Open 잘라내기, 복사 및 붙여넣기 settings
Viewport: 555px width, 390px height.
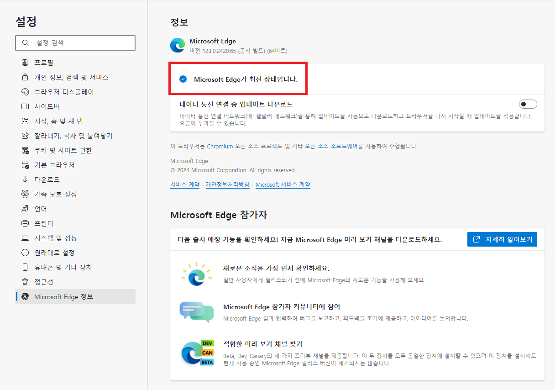75,136
